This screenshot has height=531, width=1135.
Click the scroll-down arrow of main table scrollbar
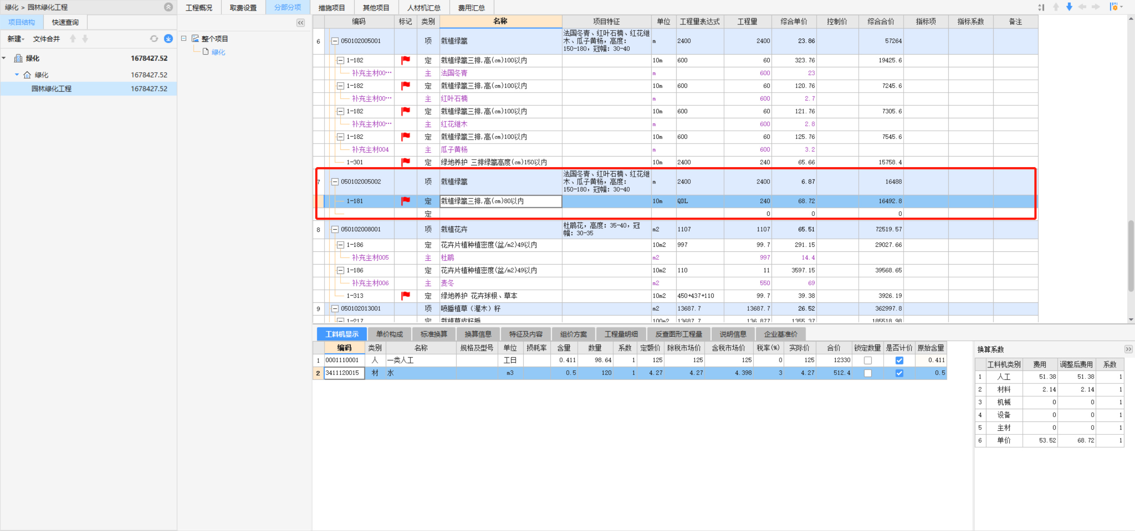coord(1131,319)
